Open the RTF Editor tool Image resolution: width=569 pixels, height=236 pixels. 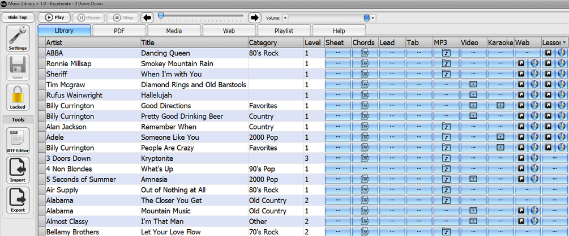click(x=18, y=141)
